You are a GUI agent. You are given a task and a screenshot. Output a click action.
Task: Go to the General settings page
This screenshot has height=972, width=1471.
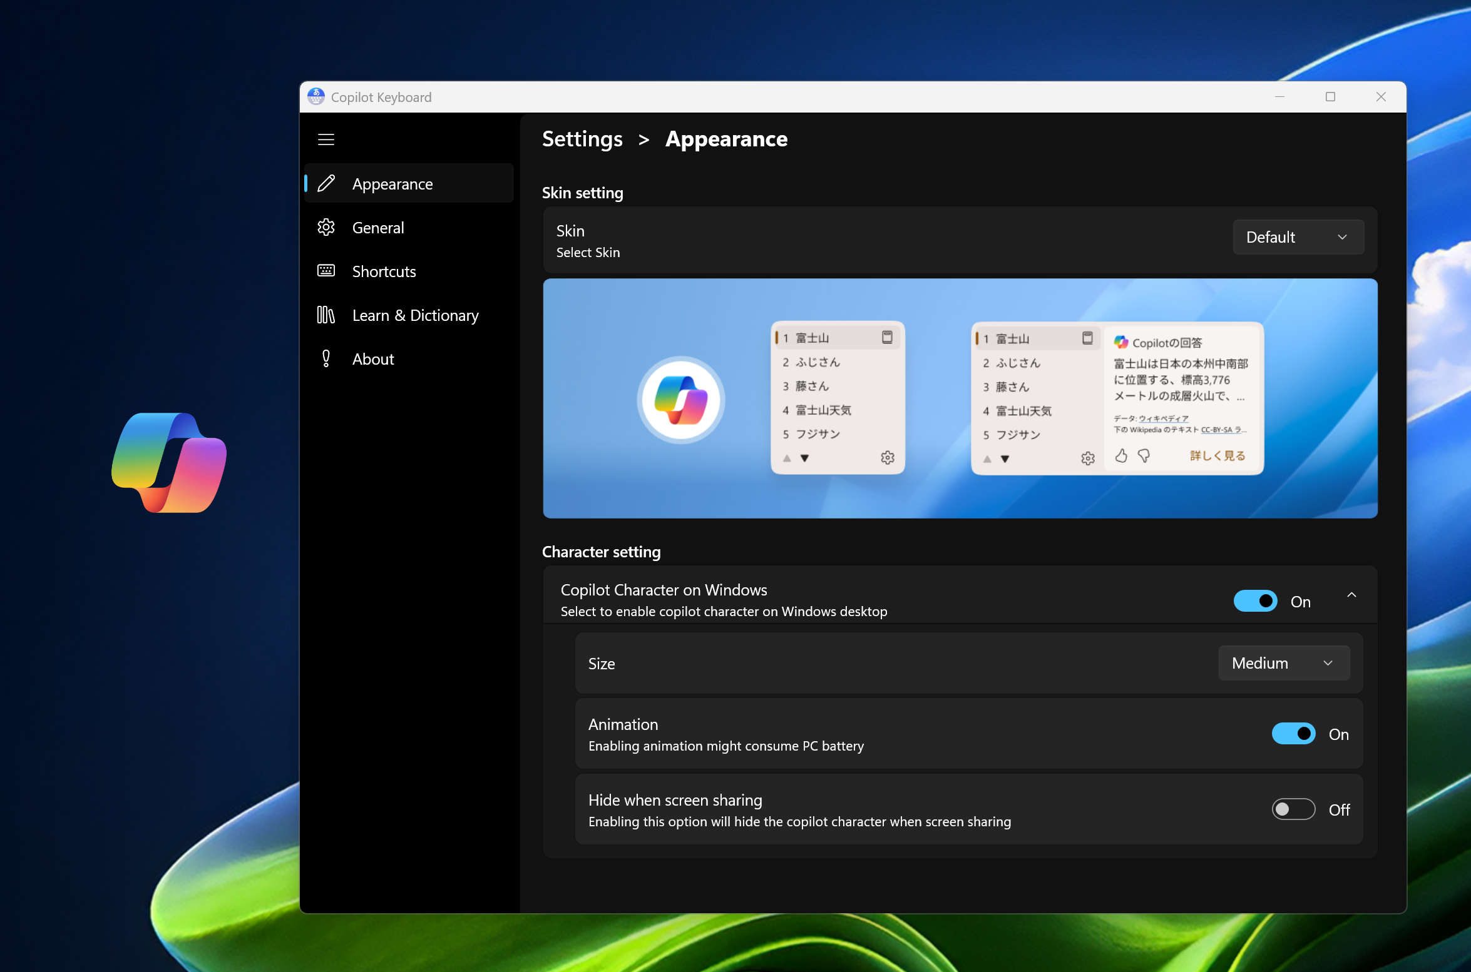point(378,228)
